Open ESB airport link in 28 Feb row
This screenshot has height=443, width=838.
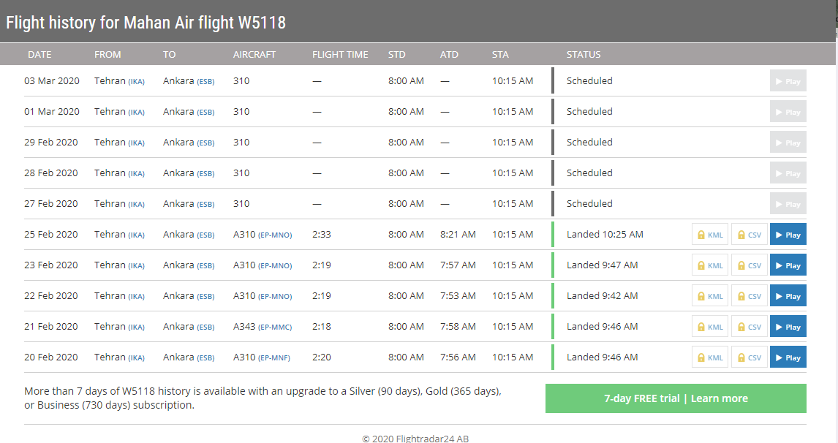click(x=205, y=174)
